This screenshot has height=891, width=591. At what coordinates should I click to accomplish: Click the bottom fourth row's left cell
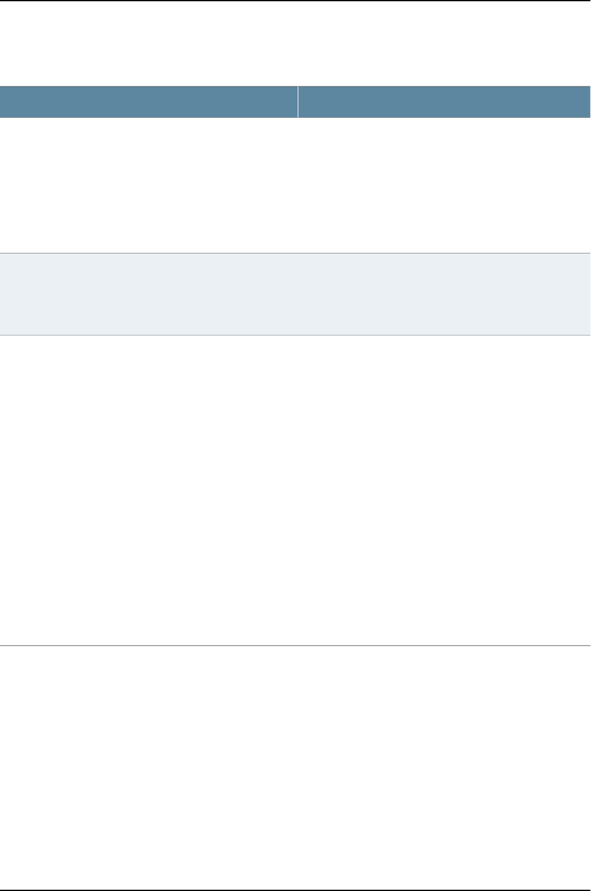tap(149, 767)
